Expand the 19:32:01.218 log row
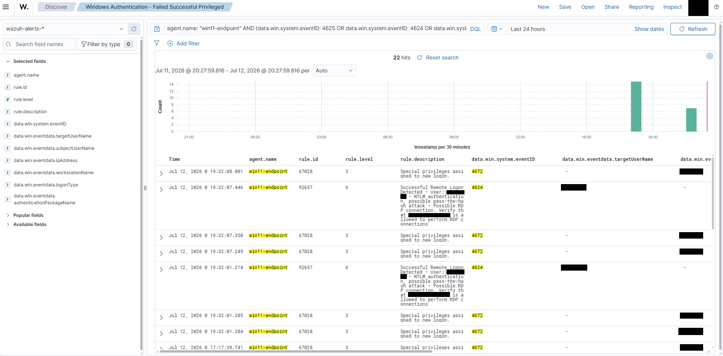 pyautogui.click(x=161, y=269)
